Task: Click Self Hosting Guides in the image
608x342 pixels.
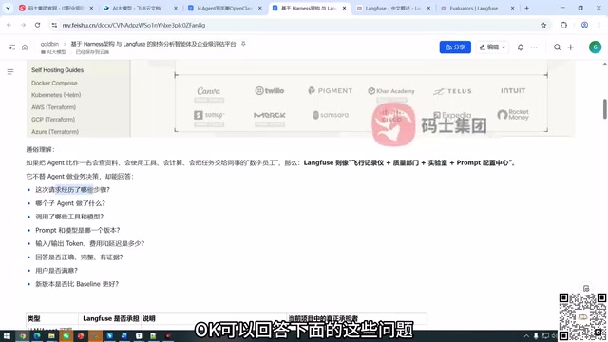Action: click(x=57, y=70)
